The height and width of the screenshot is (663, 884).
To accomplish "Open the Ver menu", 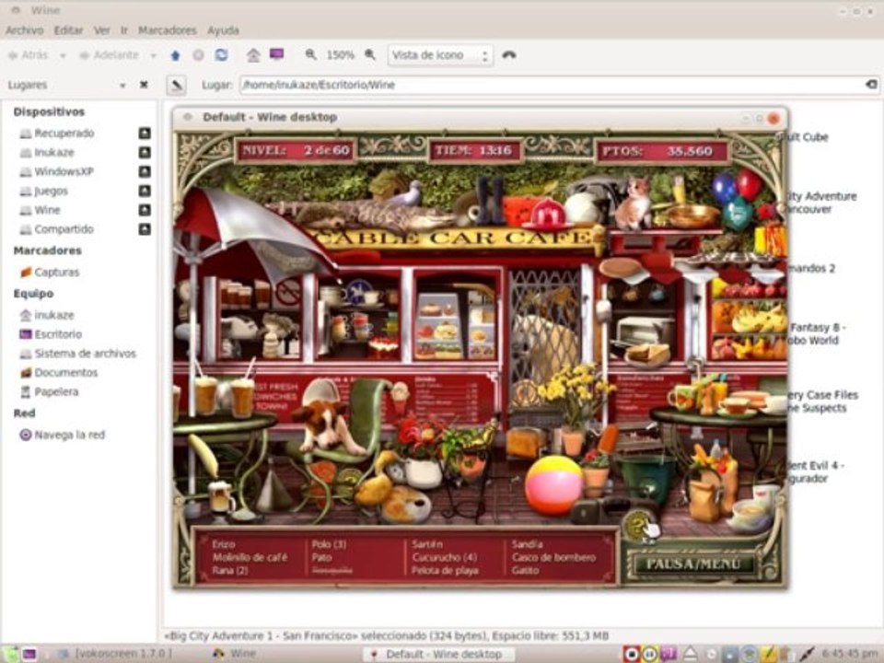I will tap(102, 30).
